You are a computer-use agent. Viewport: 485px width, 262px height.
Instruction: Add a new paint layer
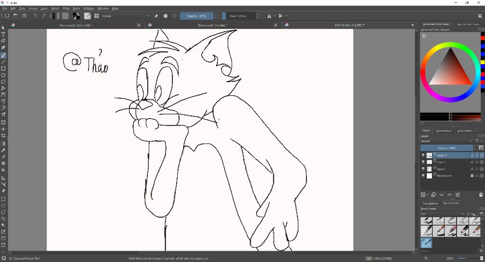(423, 195)
